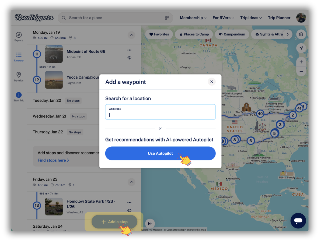
Task: Open the chat support bubble
Action: coord(298,221)
